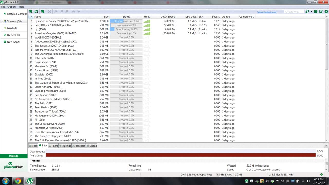
Task: Open the search provider dropdown arrow
Action: click(x=311, y=12)
